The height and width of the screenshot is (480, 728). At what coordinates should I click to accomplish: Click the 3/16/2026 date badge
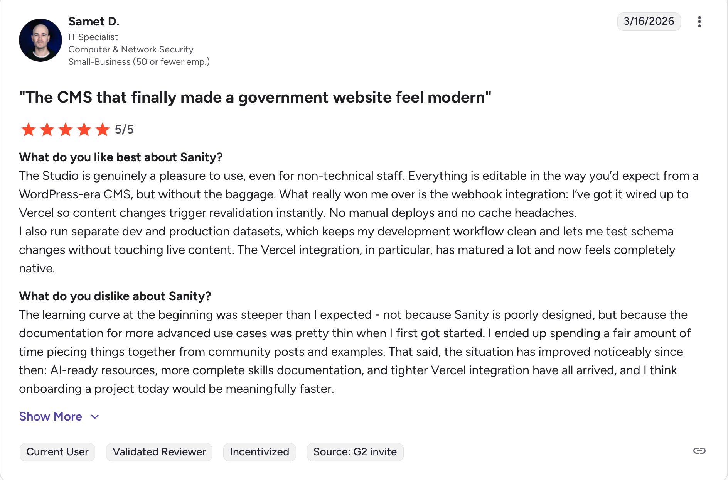click(649, 21)
